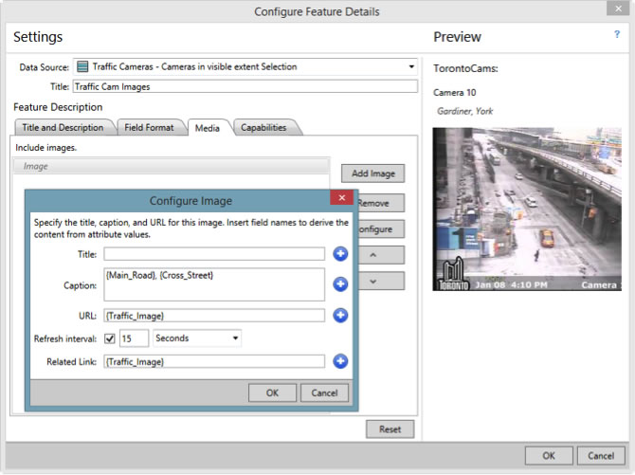Image resolution: width=635 pixels, height=475 pixels.
Task: Click the Traffic Cam Images title field
Action: (x=245, y=86)
